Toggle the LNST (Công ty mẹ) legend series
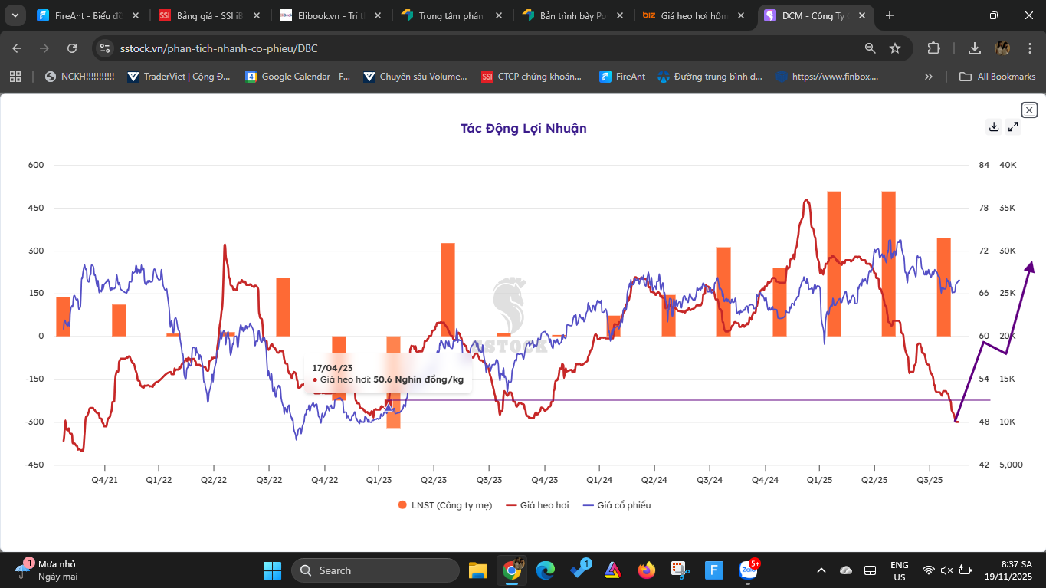This screenshot has width=1046, height=588. (444, 505)
